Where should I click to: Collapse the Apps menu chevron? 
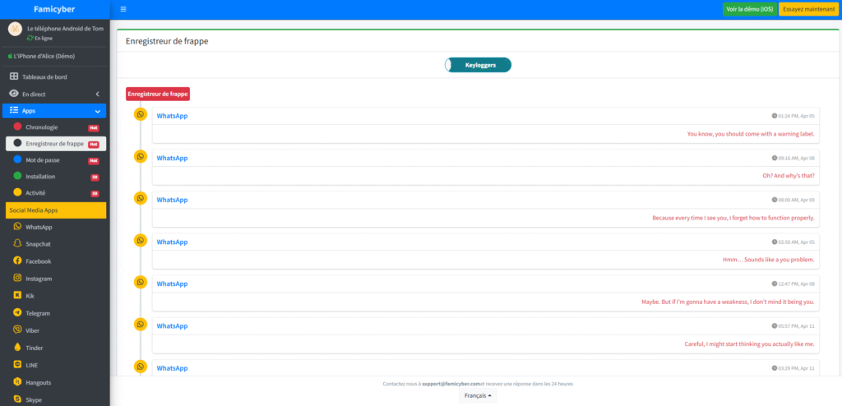click(x=97, y=111)
